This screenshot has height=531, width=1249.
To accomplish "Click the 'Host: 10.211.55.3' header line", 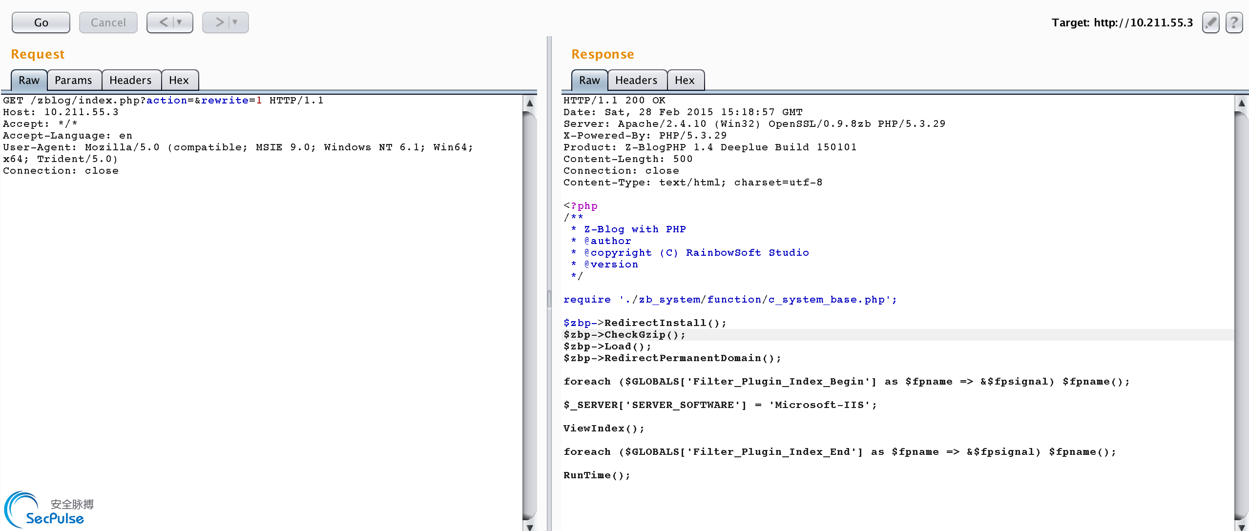I will click(61, 112).
